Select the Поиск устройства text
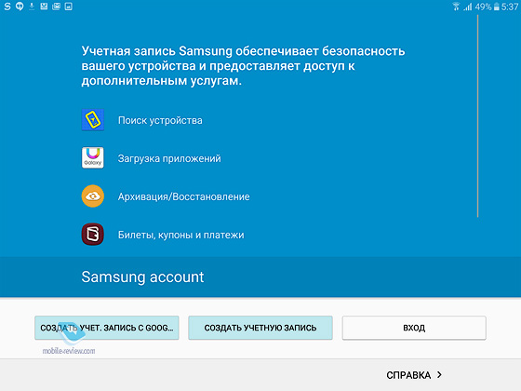Viewport: 521px width, 391px height. coord(160,120)
